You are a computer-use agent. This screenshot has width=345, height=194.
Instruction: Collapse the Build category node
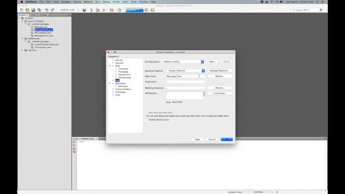click(109, 66)
